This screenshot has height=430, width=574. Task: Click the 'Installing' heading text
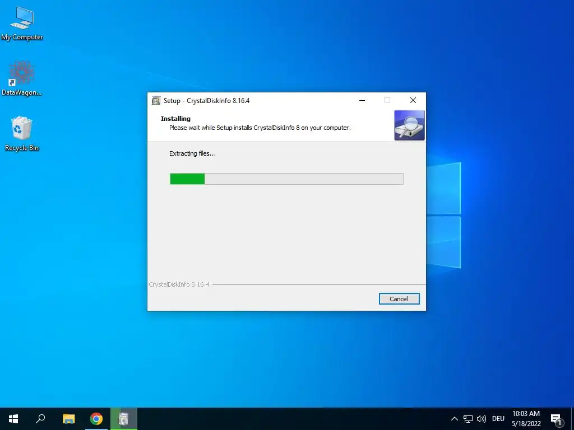coord(175,119)
